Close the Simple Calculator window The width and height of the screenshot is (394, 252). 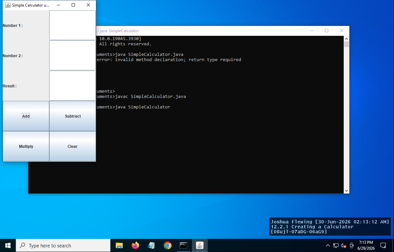point(88,5)
